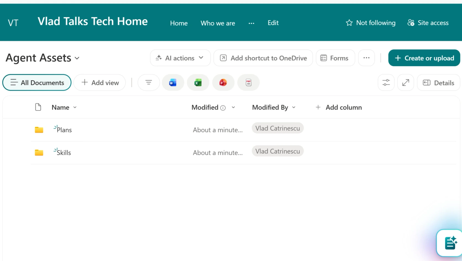Click Create or upload button
Viewport: 462px width, 261px height.
(x=424, y=58)
